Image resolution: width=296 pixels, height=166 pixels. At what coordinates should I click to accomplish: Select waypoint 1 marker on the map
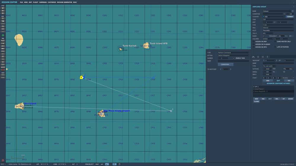(171, 111)
